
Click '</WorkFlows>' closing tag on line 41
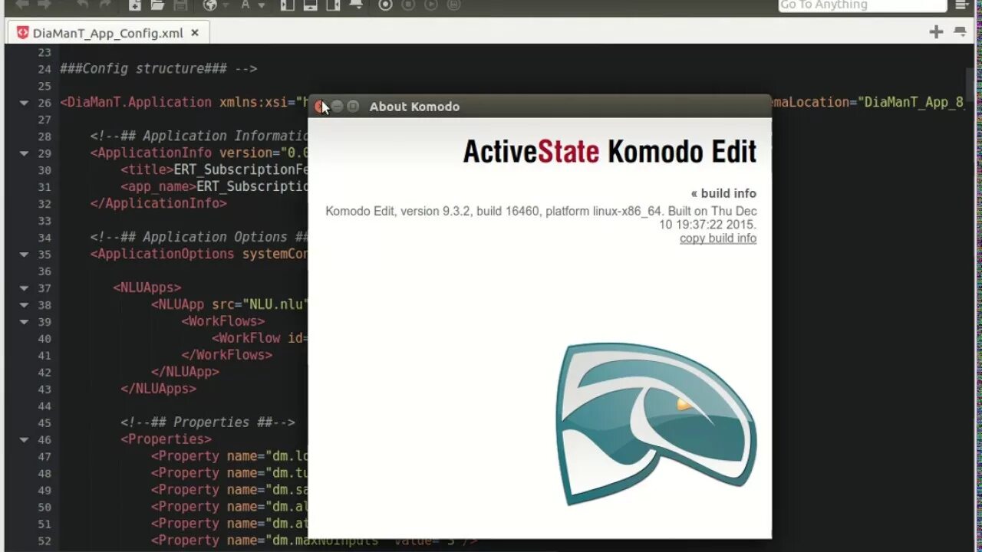click(227, 355)
